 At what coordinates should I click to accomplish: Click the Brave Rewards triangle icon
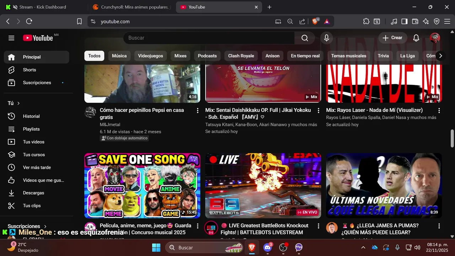tap(327, 21)
